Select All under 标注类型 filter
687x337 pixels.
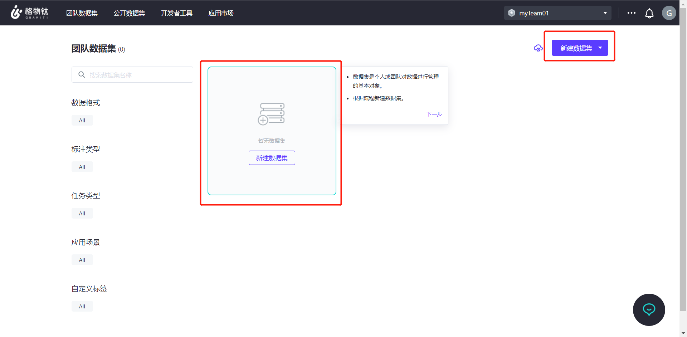pyautogui.click(x=82, y=167)
